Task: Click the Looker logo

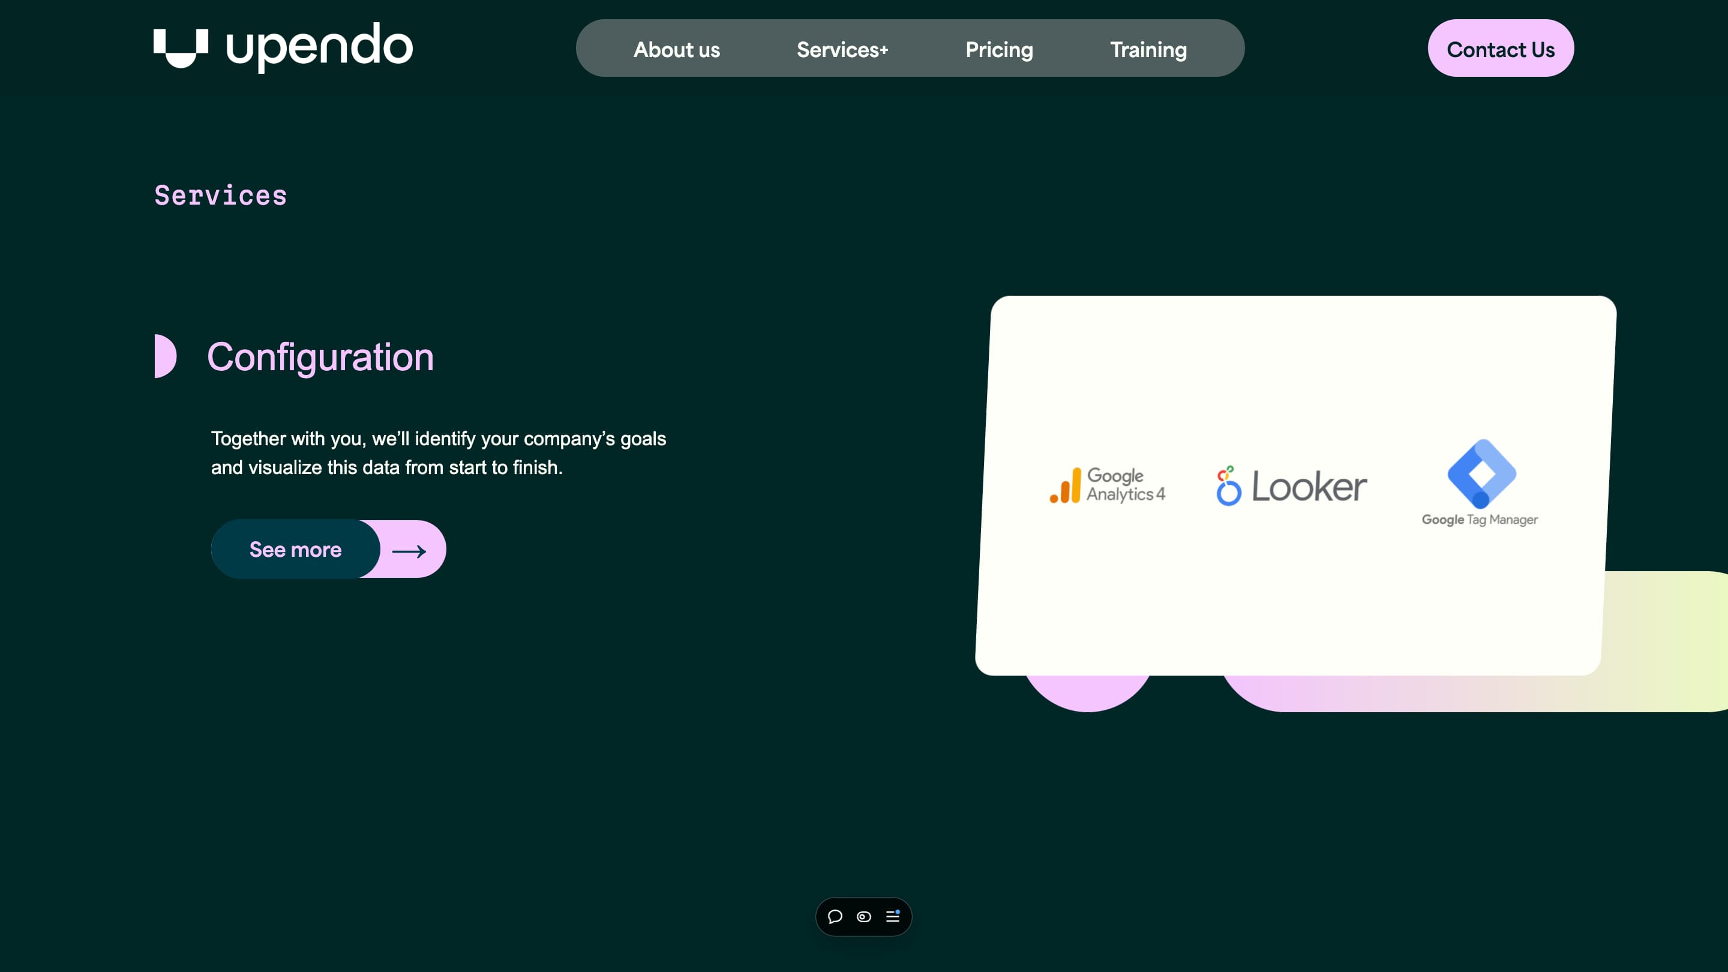Action: (x=1291, y=485)
